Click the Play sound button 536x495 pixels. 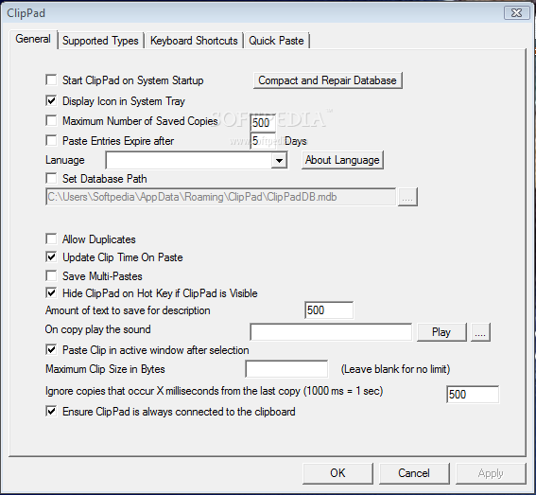[441, 332]
